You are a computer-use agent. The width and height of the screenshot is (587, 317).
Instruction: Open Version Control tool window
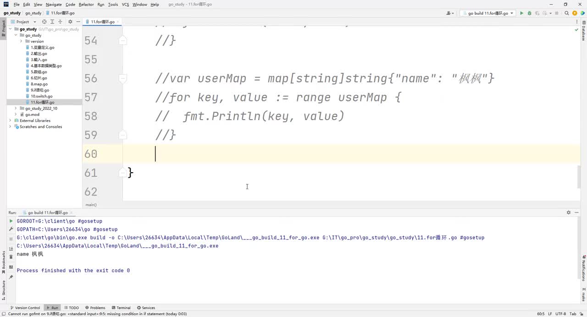[25, 308]
